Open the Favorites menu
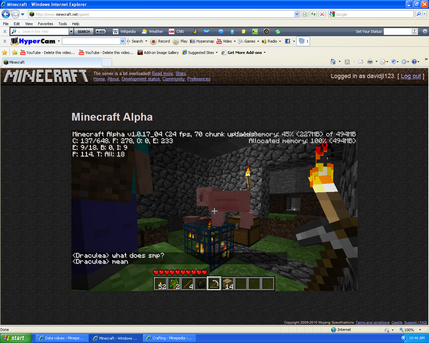 [x=46, y=24]
